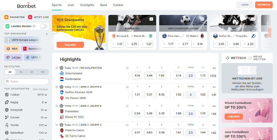Expand the Tennis category chevron

[46, 125]
